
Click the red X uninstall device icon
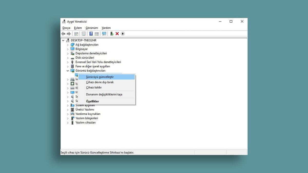click(x=117, y=34)
